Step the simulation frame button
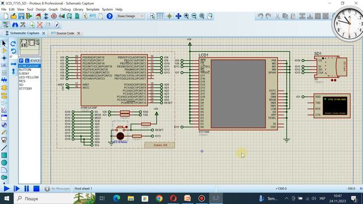 pos(16,189)
